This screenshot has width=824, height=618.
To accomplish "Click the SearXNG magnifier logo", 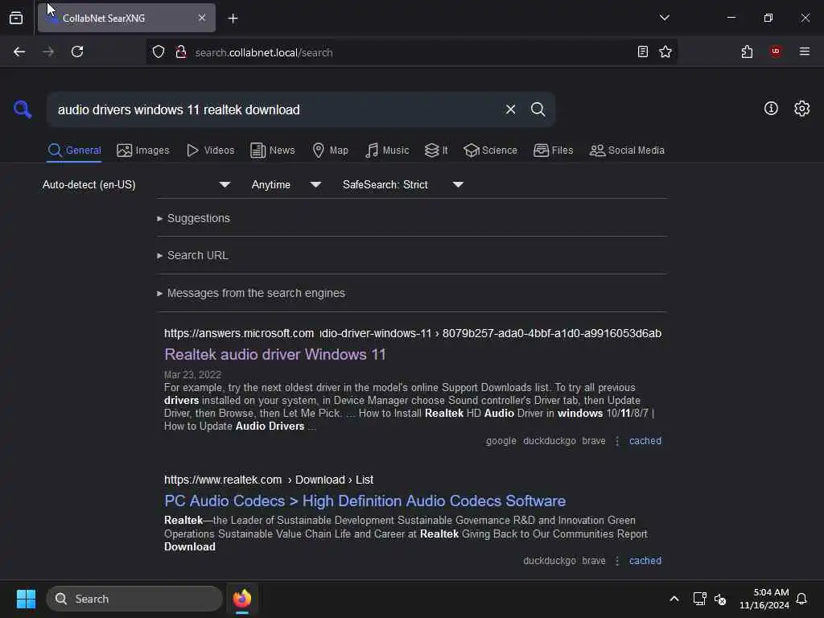I will [23, 109].
